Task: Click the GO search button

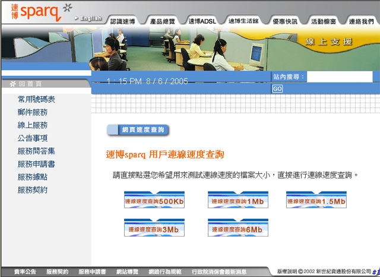Action: click(277, 88)
